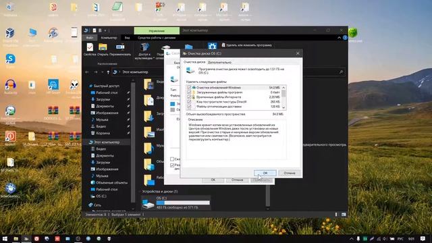Confirm Disk Cleanup with the OK button
This screenshot has height=243, width=432.
tap(265, 173)
